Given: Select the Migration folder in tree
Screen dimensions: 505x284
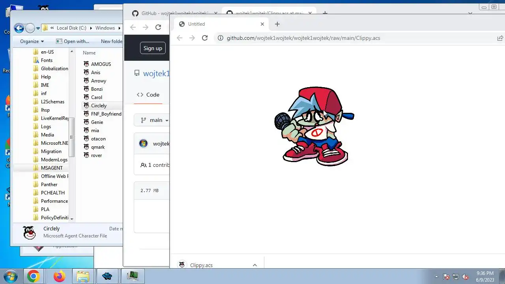Looking at the screenshot, I should [x=51, y=151].
